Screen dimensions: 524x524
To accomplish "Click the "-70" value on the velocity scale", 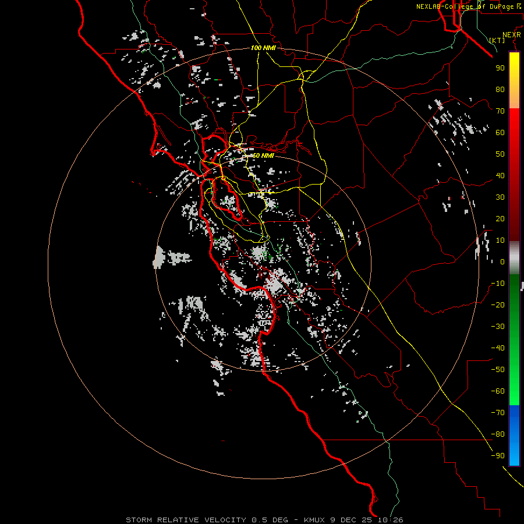I will click(498, 413).
